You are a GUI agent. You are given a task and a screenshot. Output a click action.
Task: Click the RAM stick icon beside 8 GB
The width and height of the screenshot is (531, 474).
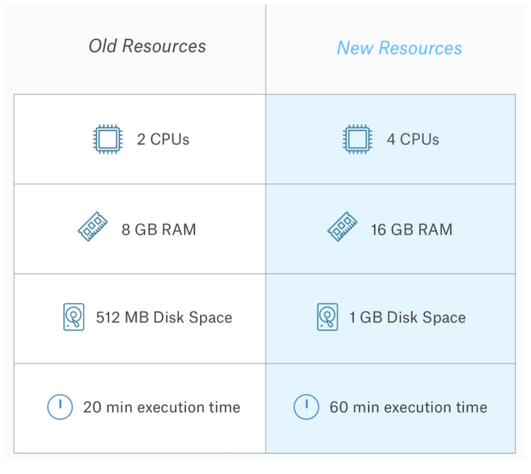92,229
